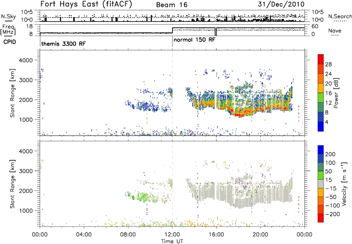The width and height of the screenshot is (352, 244).
Task: Pick the red top segment of the Power colorbar
Action: point(321,59)
